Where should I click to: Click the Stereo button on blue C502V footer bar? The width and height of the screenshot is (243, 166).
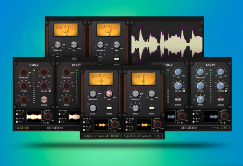(194, 128)
